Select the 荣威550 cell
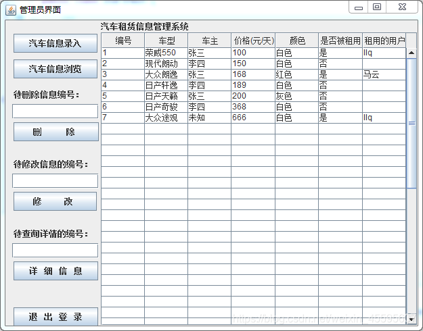The height and width of the screenshot is (331, 423). [x=166, y=53]
